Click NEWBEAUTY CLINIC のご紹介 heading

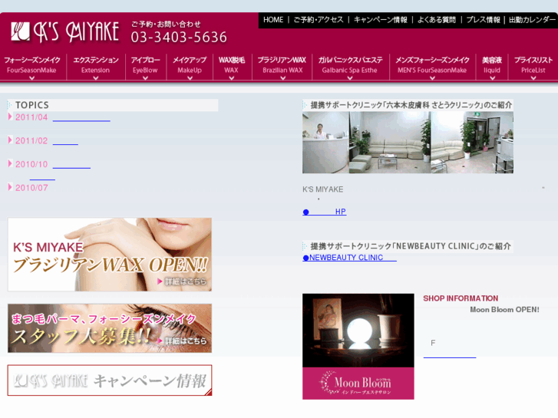click(408, 246)
